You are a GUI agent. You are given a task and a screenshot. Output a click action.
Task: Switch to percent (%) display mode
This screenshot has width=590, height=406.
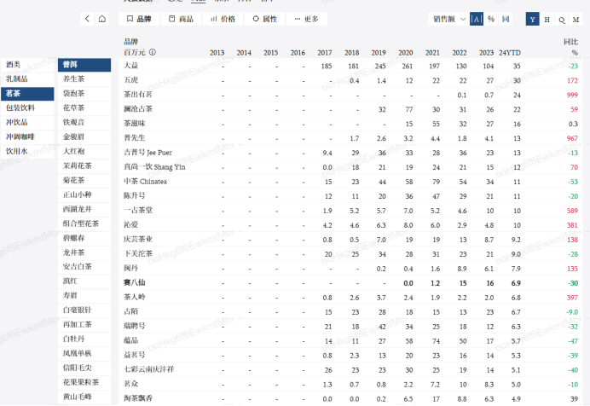[x=490, y=19]
